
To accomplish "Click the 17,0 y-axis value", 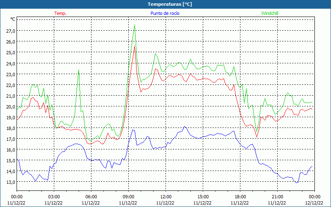I will pos(11,139).
